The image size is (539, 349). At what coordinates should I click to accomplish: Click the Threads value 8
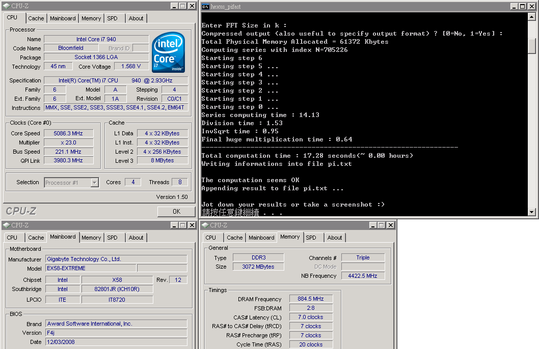pyautogui.click(x=180, y=182)
